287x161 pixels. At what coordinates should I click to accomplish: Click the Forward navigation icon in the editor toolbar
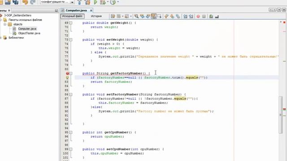pyautogui.click(x=126, y=17)
